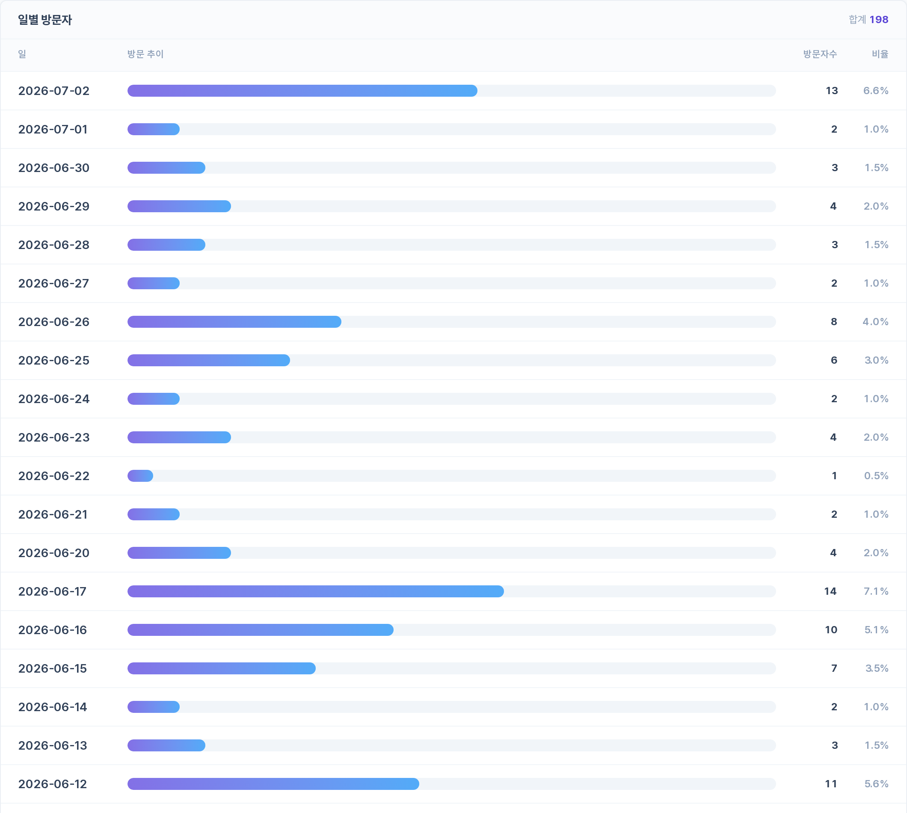Click visitor count 14 for 2026-06-17

[831, 591]
